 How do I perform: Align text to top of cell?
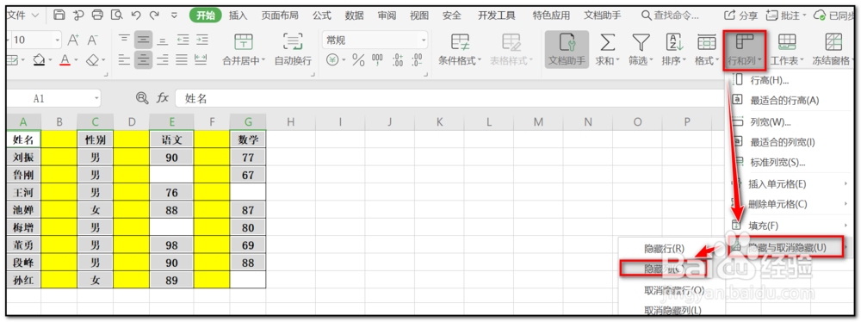tap(125, 40)
